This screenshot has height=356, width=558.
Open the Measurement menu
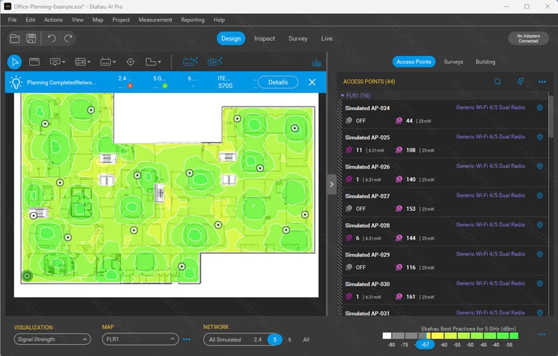point(155,20)
